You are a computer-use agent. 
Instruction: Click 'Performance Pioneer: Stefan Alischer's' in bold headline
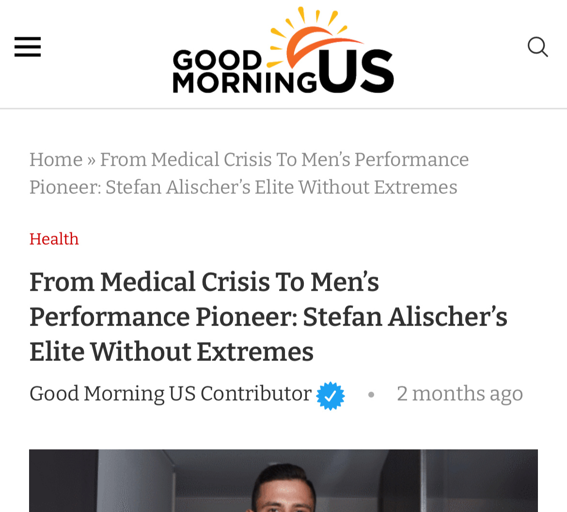pyautogui.click(x=268, y=317)
